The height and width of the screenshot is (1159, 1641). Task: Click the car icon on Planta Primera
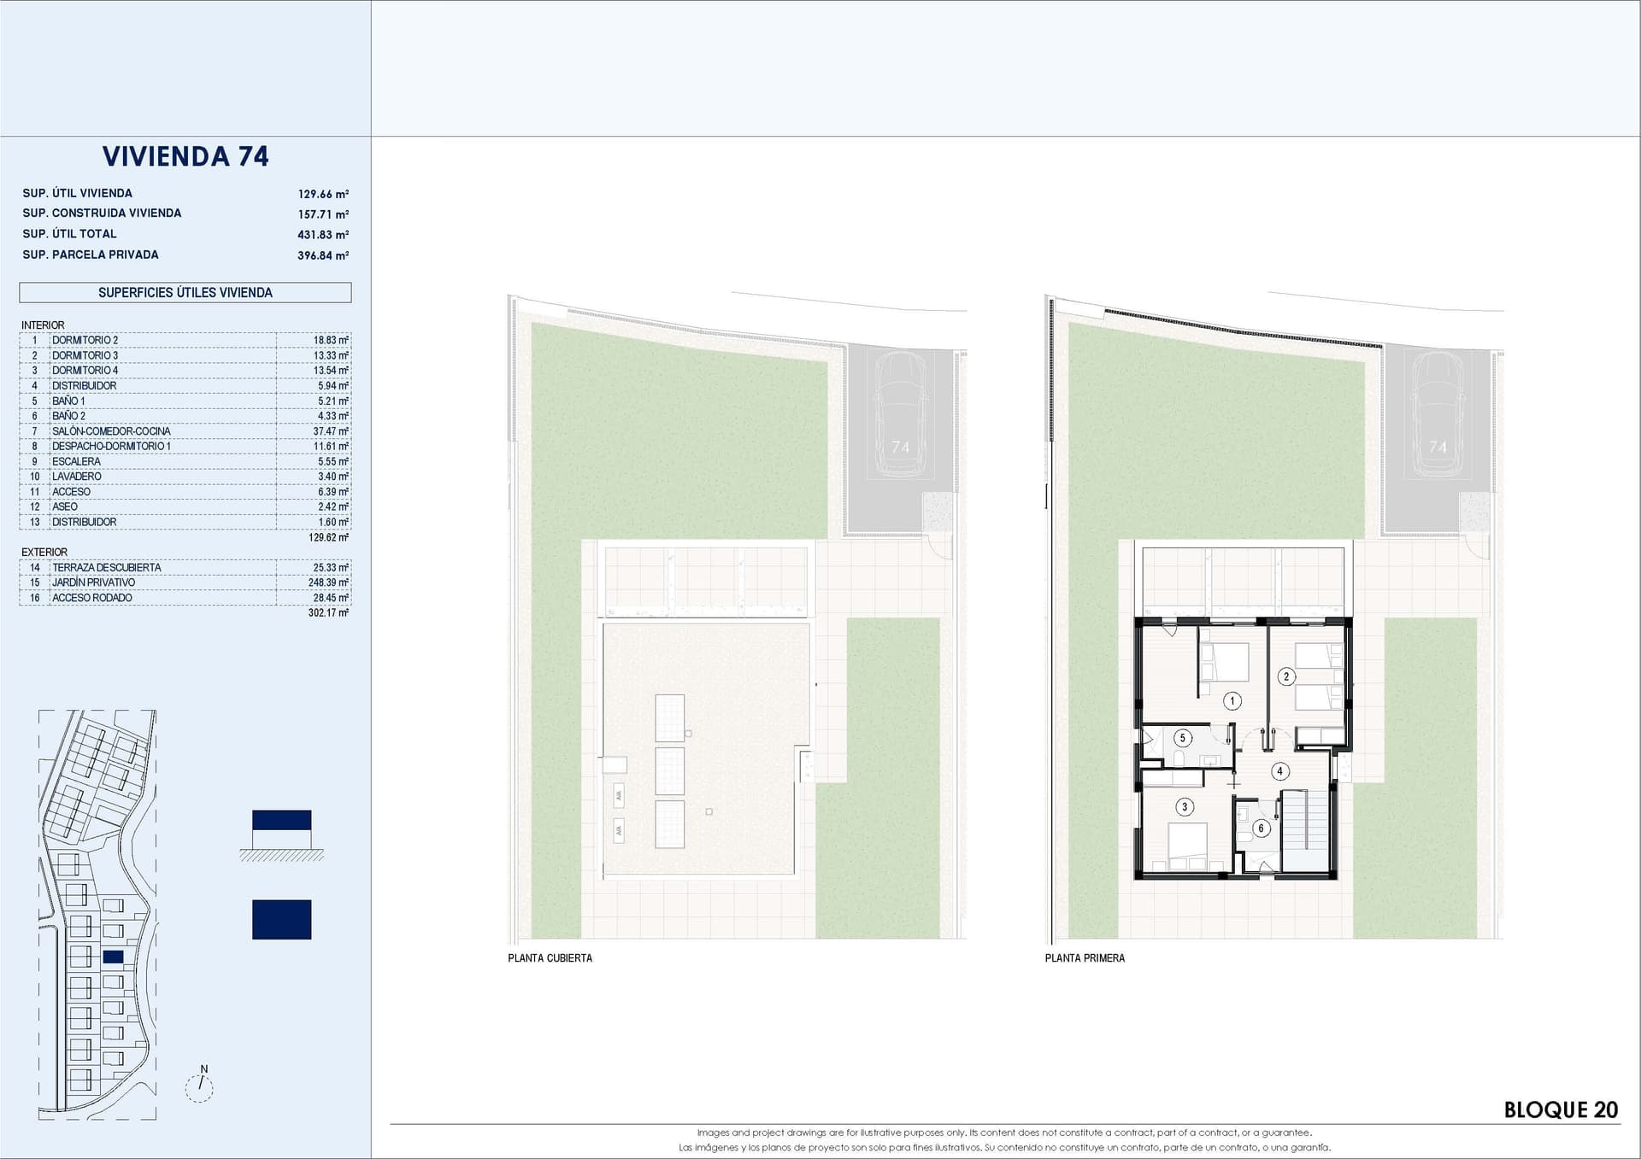[x=1438, y=413]
